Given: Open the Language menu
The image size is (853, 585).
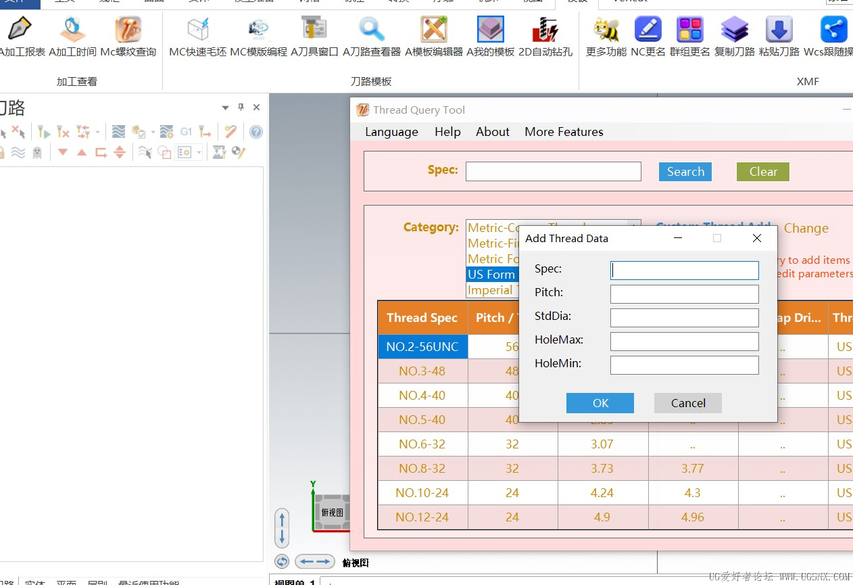Looking at the screenshot, I should click(391, 132).
